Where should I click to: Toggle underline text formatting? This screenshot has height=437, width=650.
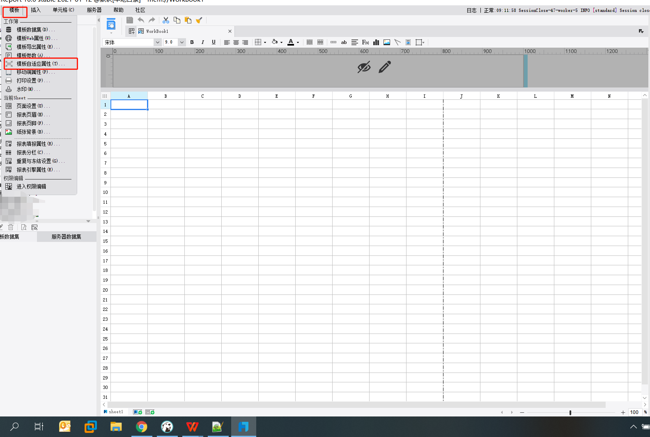click(214, 42)
